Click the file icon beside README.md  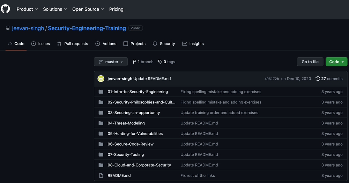click(101, 175)
